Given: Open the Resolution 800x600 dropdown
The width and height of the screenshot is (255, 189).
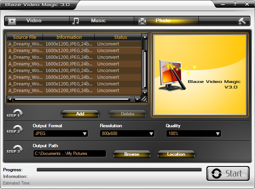Looking at the screenshot, I should tap(127, 134).
